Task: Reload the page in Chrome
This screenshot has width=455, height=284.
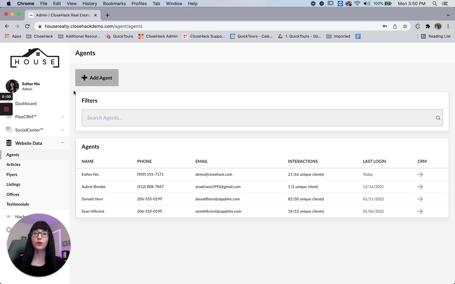Action: tap(27, 26)
